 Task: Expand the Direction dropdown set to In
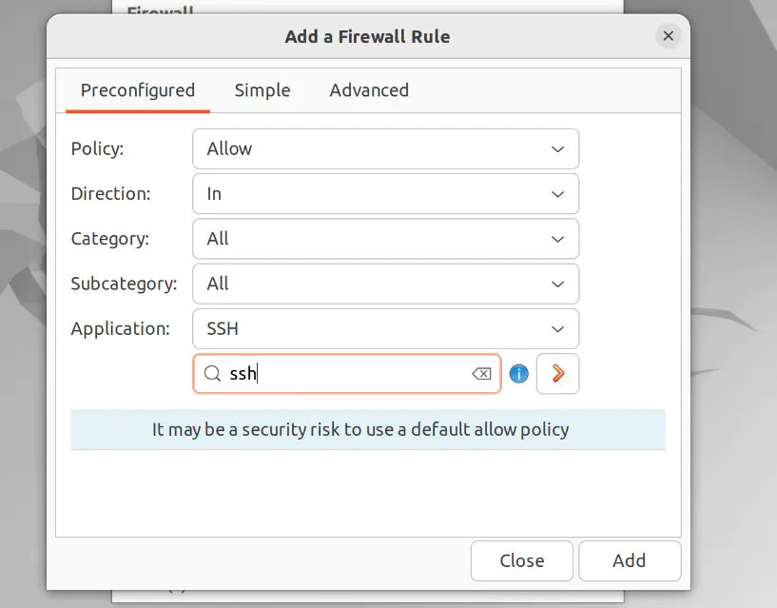click(385, 193)
